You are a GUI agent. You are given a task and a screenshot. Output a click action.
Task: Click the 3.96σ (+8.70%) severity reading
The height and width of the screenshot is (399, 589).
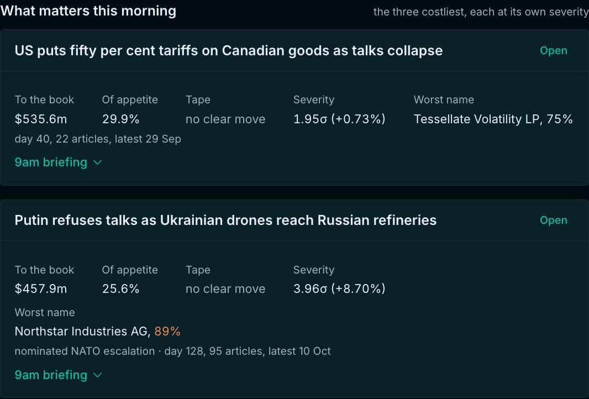339,288
